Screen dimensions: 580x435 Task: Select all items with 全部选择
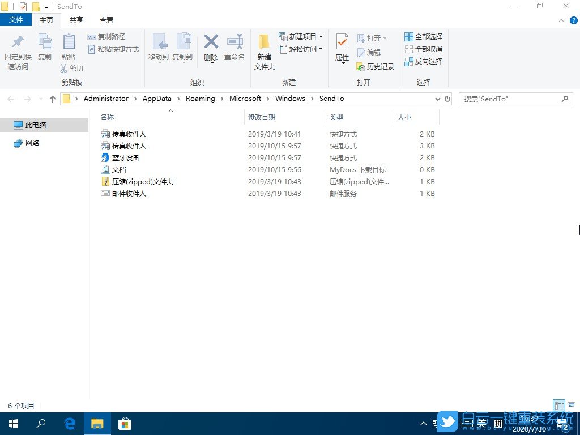[424, 36]
